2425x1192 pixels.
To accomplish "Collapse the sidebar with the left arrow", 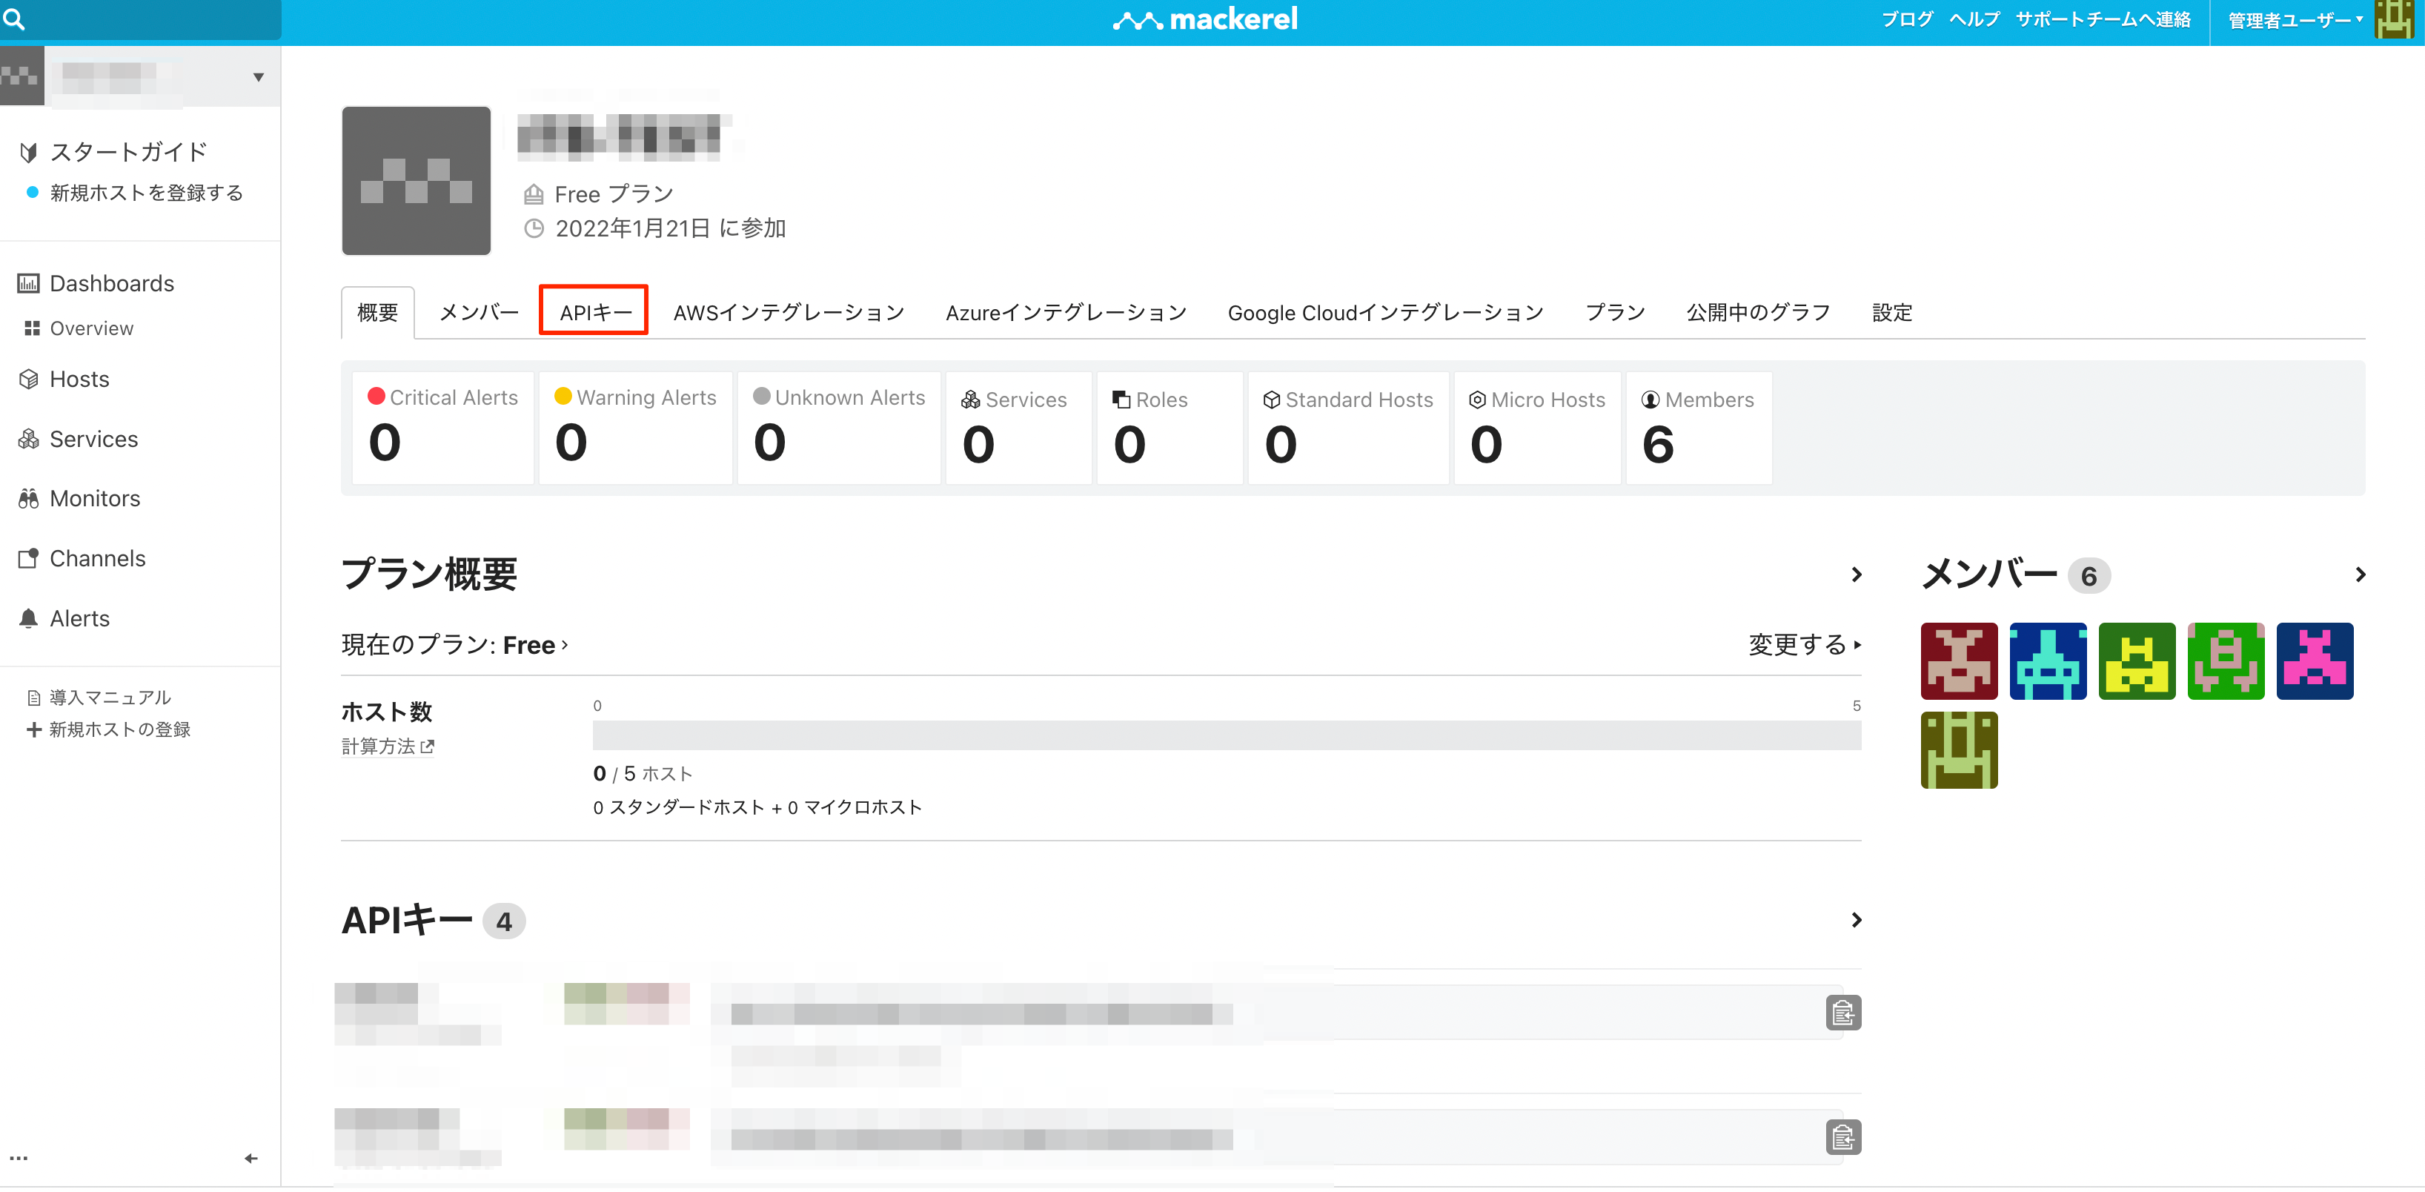I will (251, 1158).
